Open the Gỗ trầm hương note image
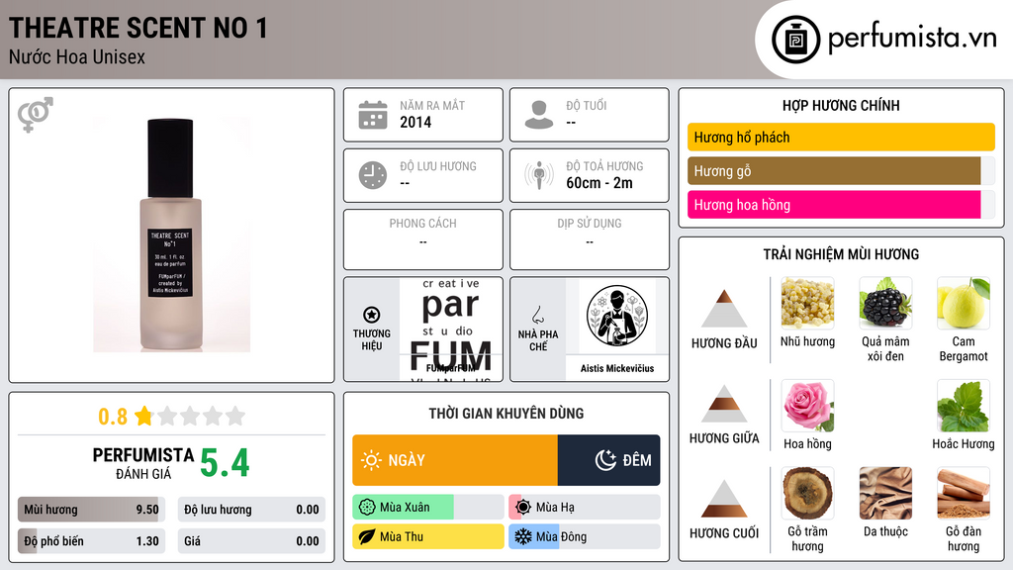 pos(807,493)
